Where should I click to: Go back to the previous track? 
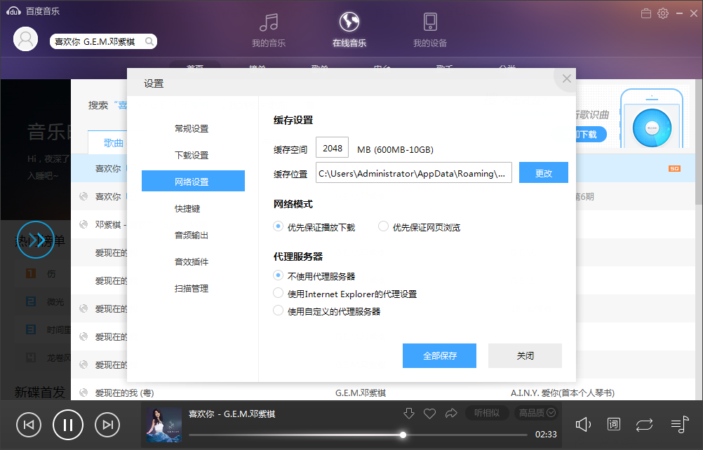29,424
